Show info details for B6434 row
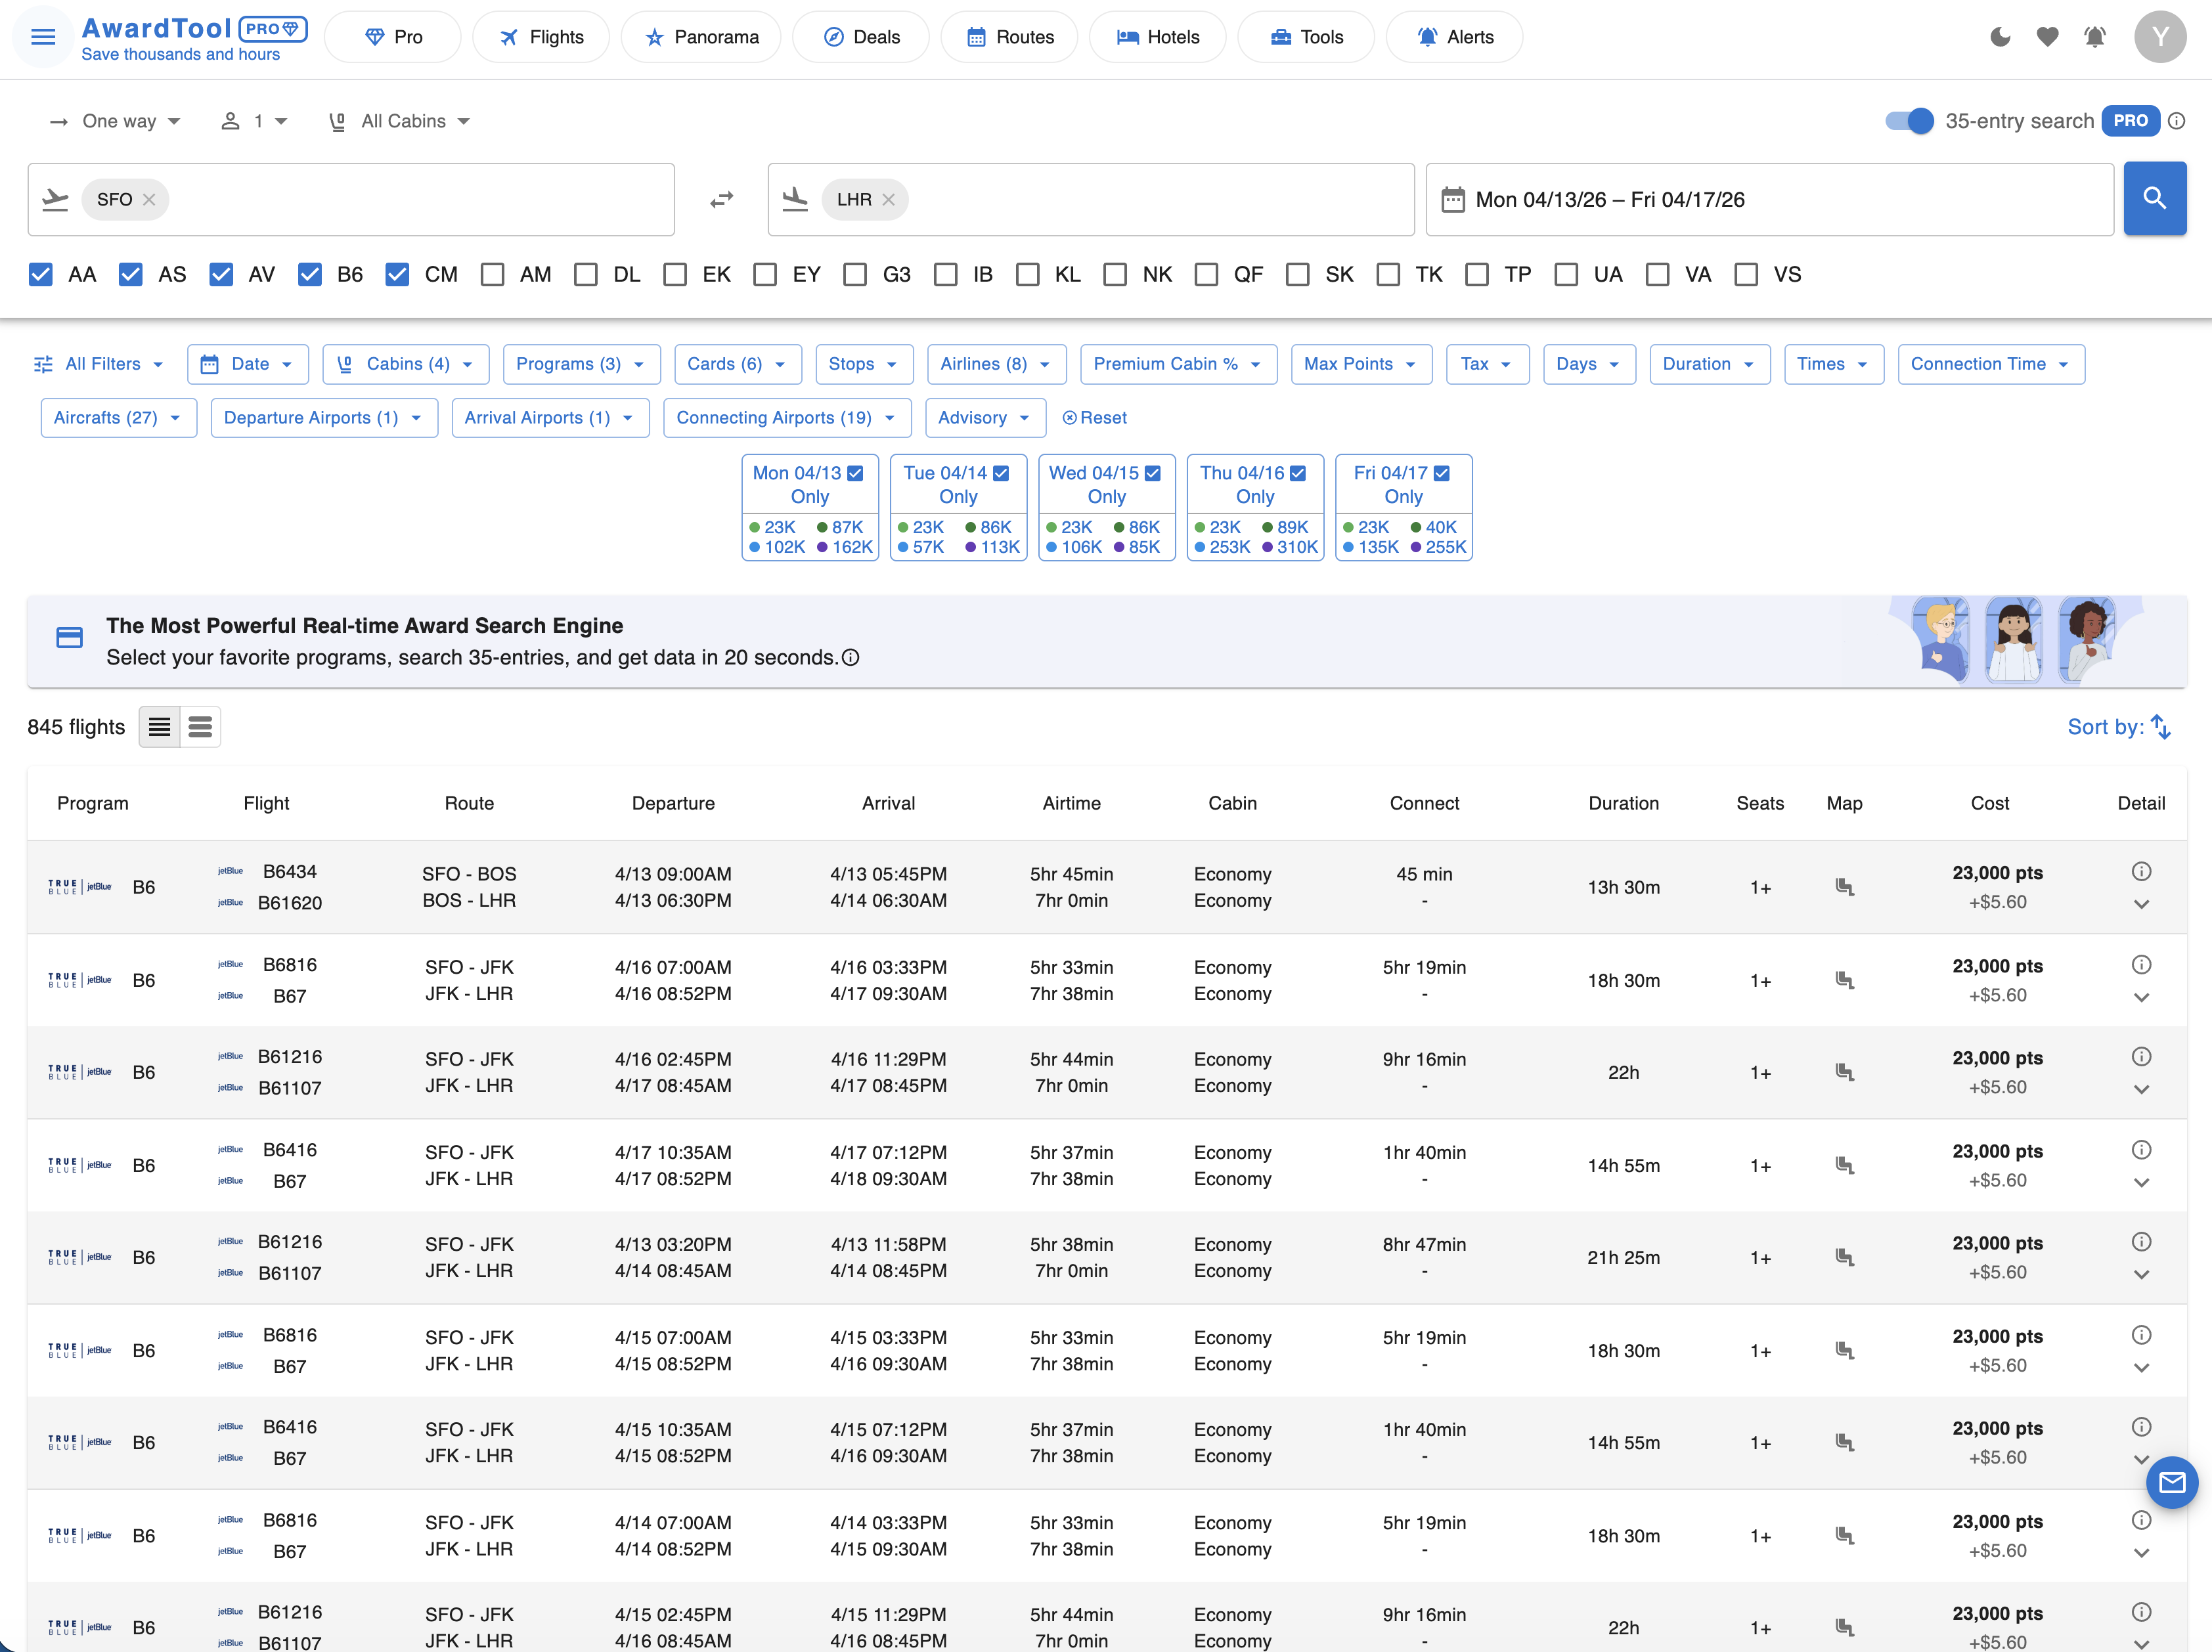The image size is (2212, 1652). (x=2140, y=871)
